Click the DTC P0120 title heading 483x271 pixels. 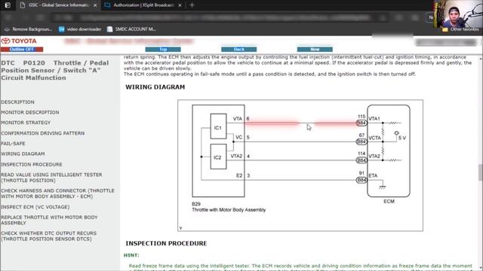point(55,70)
